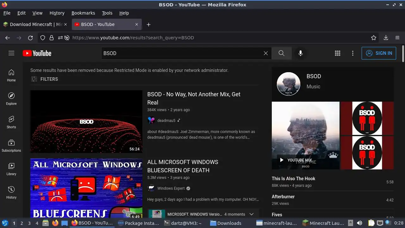
Task: Open Explore in the YouTube sidebar
Action: coord(11,99)
